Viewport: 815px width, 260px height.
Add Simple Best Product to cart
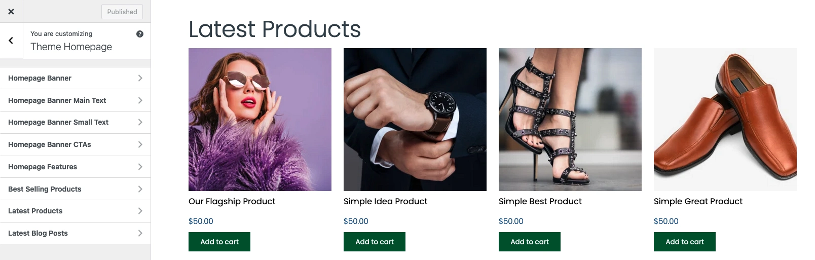(530, 242)
